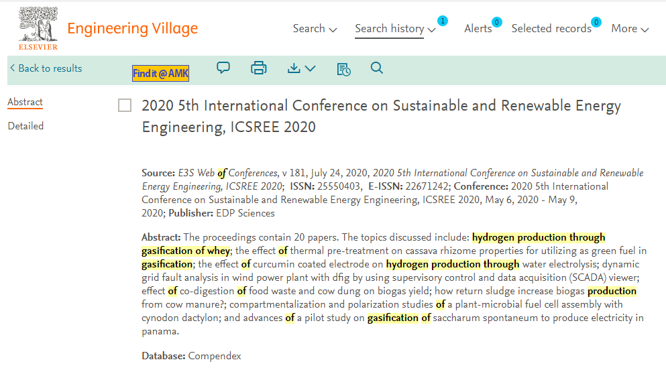Screen dimensions: 666x374
Task: Click the document with clock icon
Action: [343, 69]
